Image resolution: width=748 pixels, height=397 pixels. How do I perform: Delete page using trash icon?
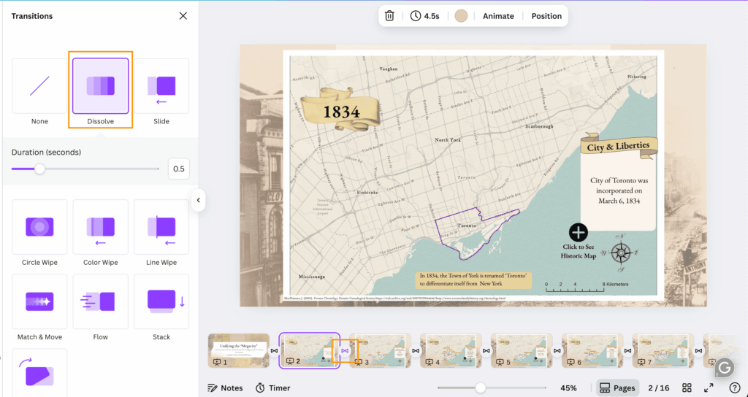tap(390, 16)
